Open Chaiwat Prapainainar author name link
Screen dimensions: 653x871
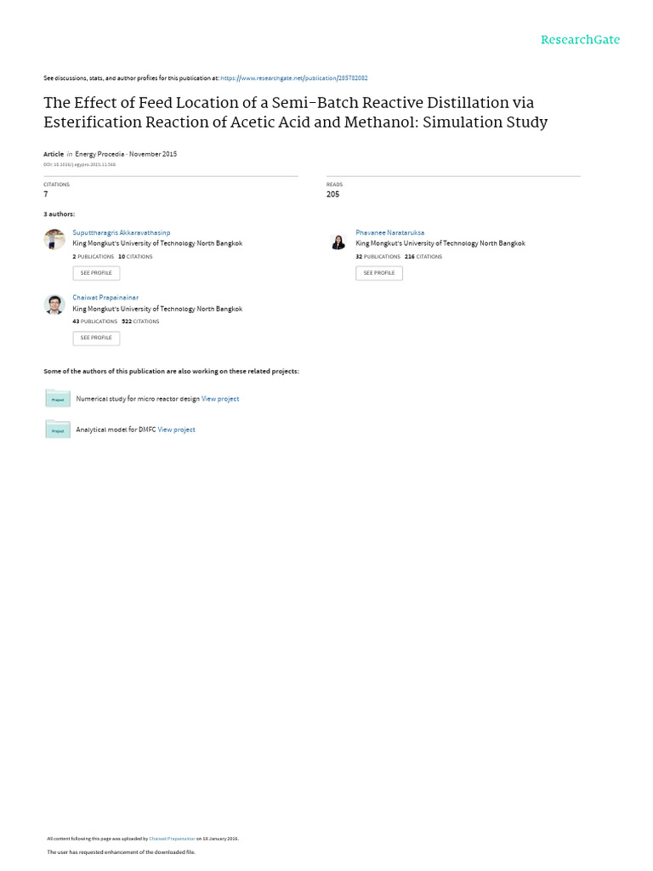tap(105, 298)
